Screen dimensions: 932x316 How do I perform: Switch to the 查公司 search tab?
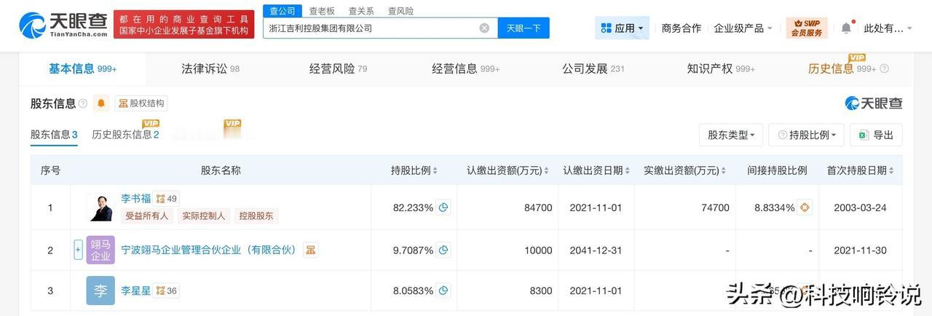click(x=283, y=11)
